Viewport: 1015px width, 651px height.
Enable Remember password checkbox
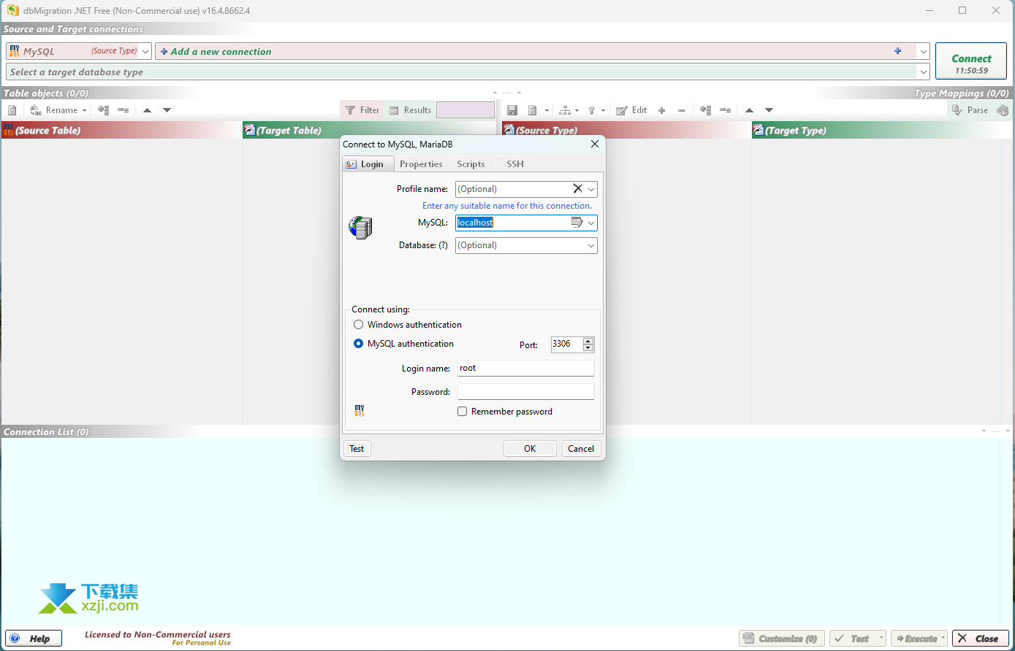(462, 412)
